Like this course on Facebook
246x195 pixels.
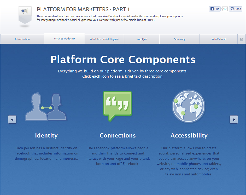pos(215,9)
